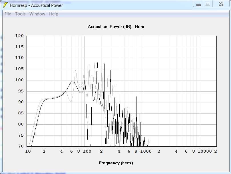Click the 120 dB y-axis label
Screen dimensions: 231x174
point(19,36)
